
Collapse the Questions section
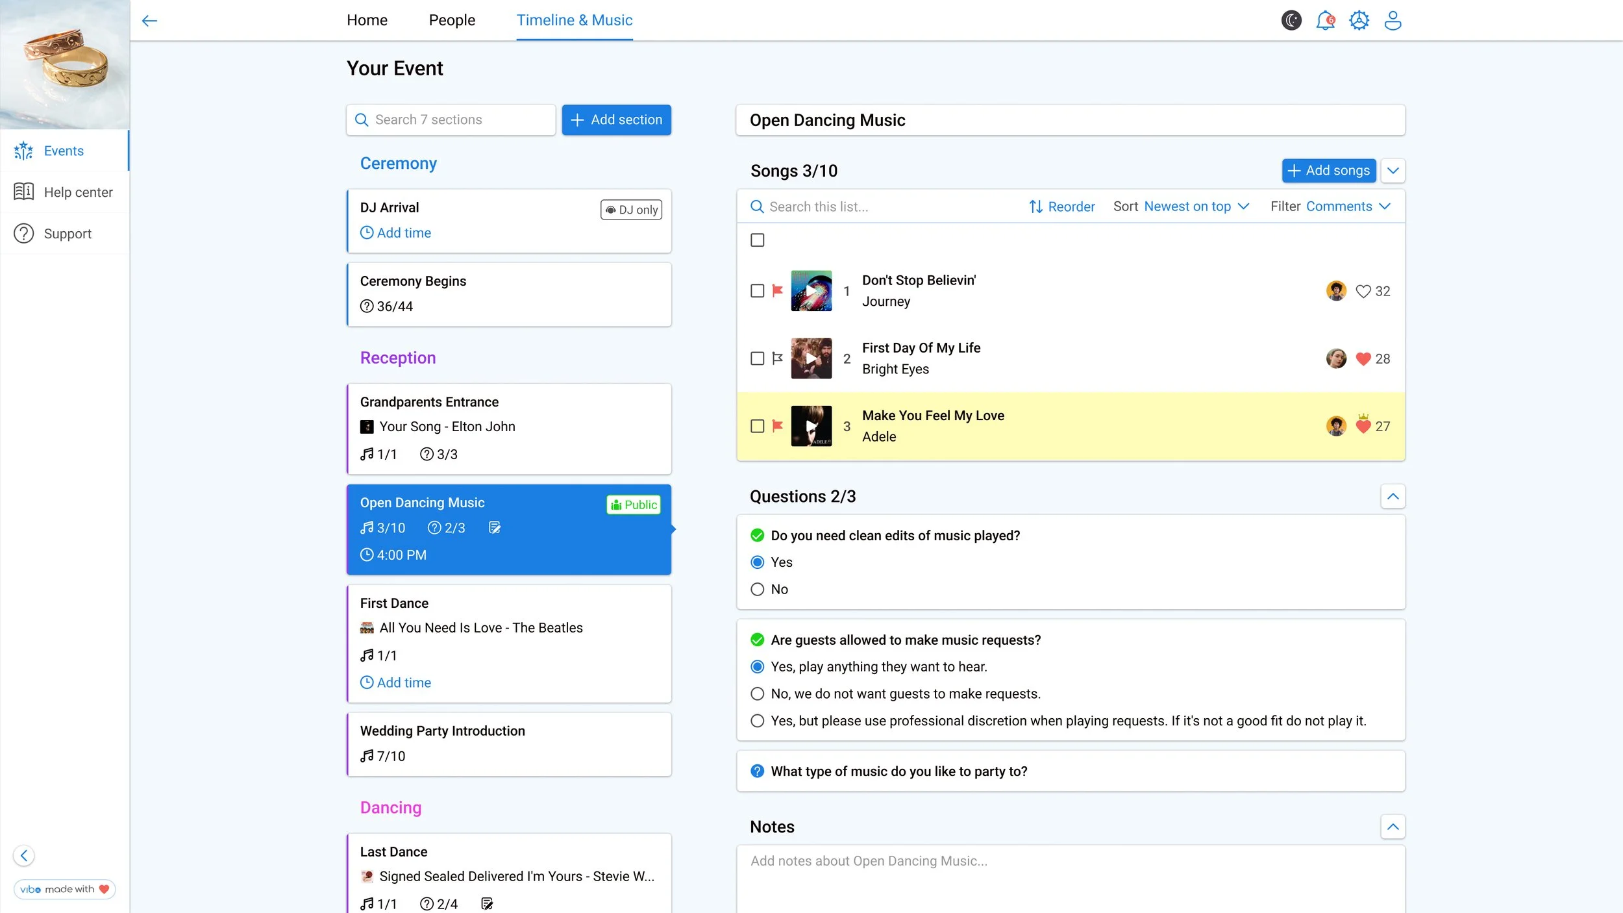click(1393, 497)
